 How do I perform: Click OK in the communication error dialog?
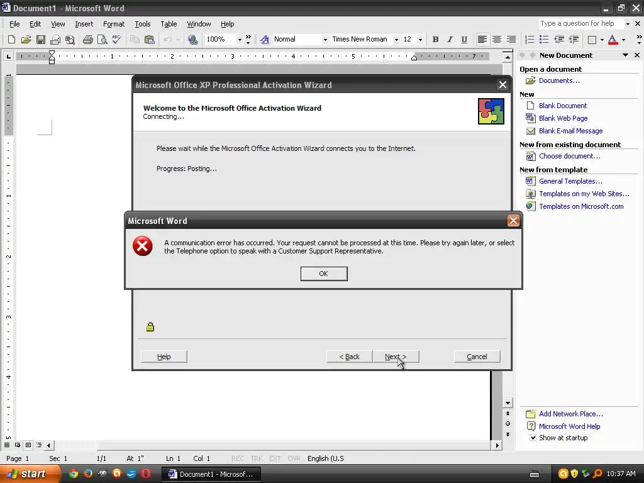click(324, 274)
